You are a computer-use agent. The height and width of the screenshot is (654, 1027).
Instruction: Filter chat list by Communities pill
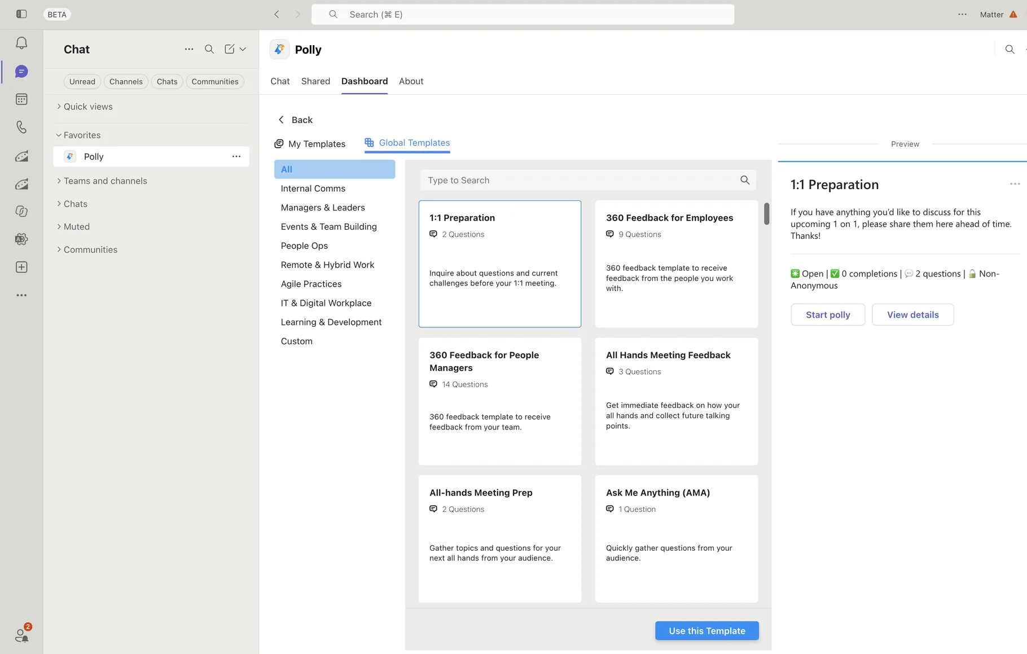[x=215, y=81]
